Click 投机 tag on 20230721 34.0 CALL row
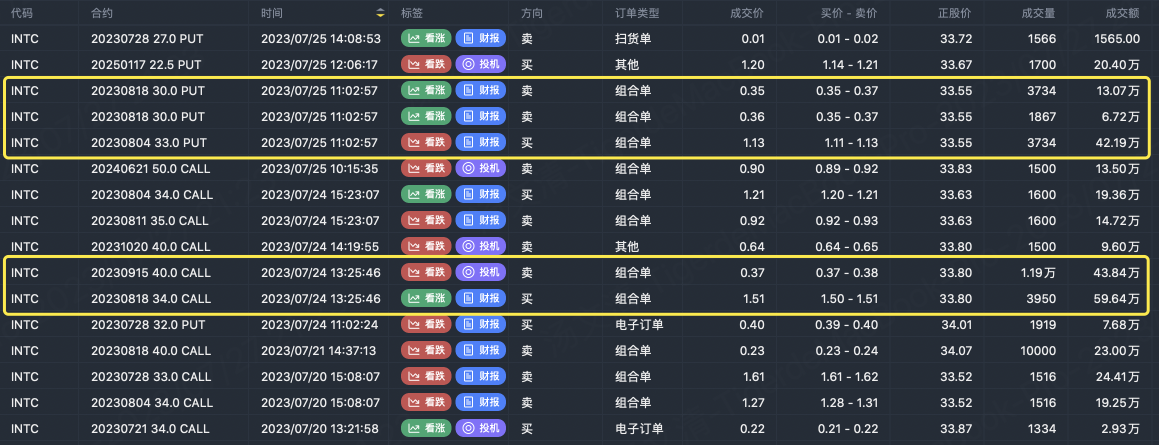This screenshot has height=445, width=1159. 481,428
